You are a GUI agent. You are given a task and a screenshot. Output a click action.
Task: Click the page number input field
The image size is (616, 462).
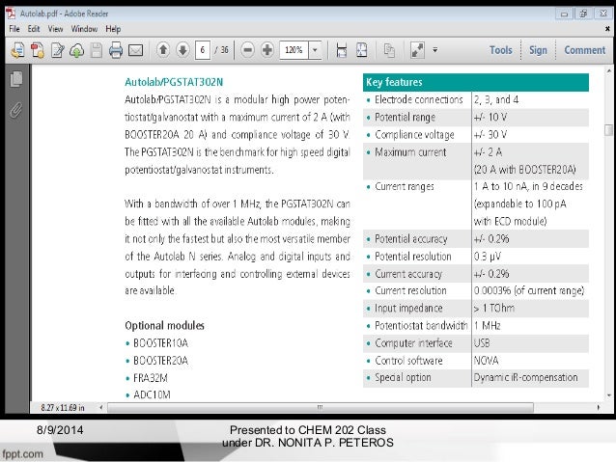(204, 50)
